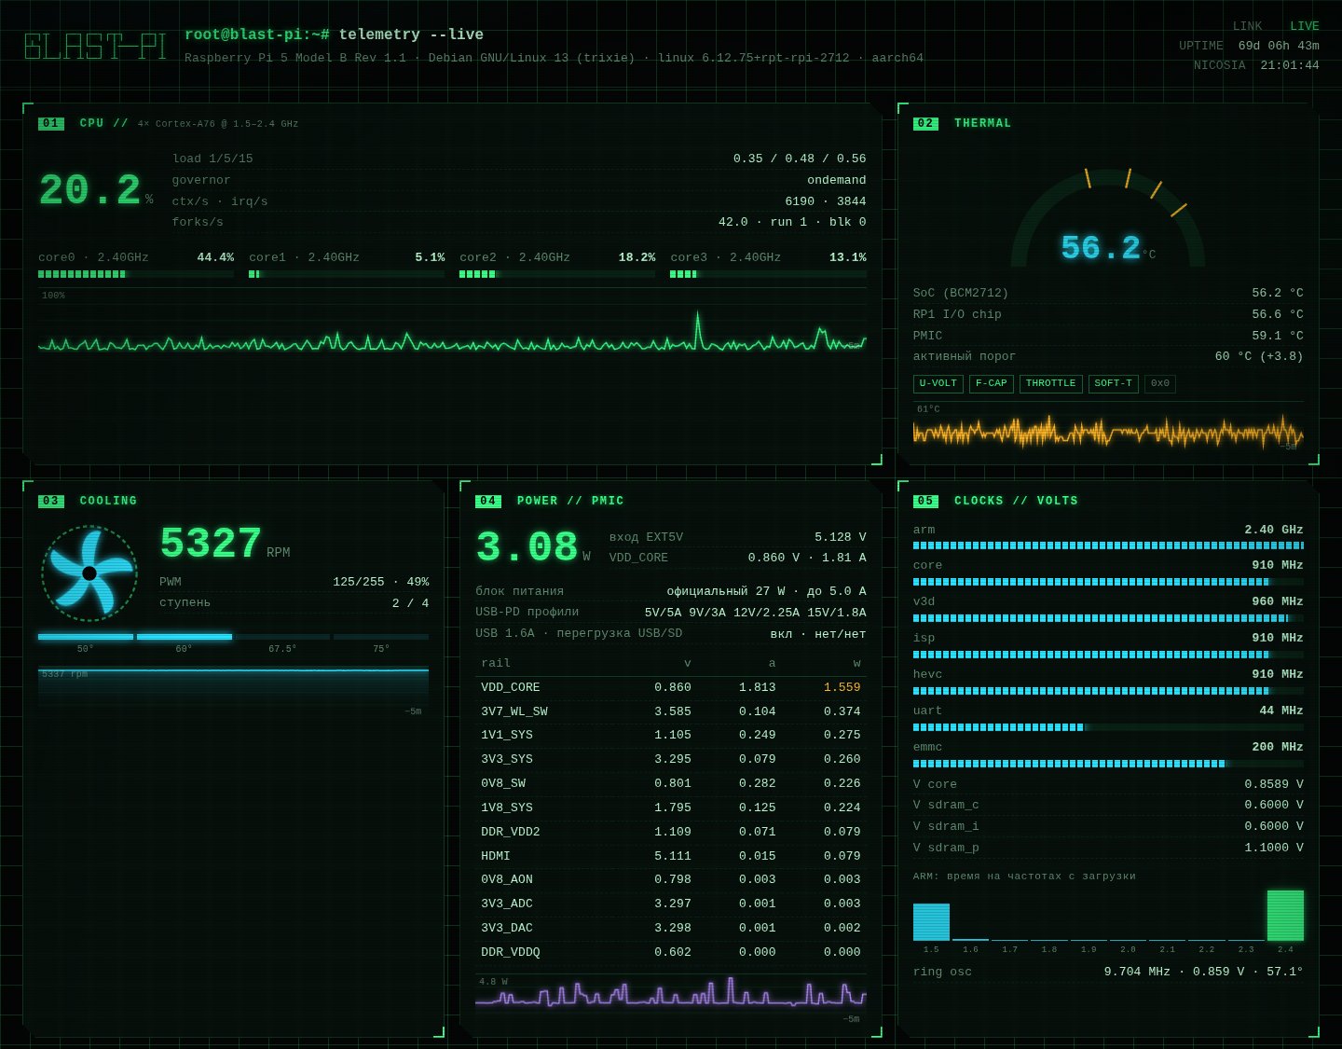This screenshot has width=1342, height=1049.
Task: Click the 02 badge of the Thermal panel
Action: click(x=925, y=123)
